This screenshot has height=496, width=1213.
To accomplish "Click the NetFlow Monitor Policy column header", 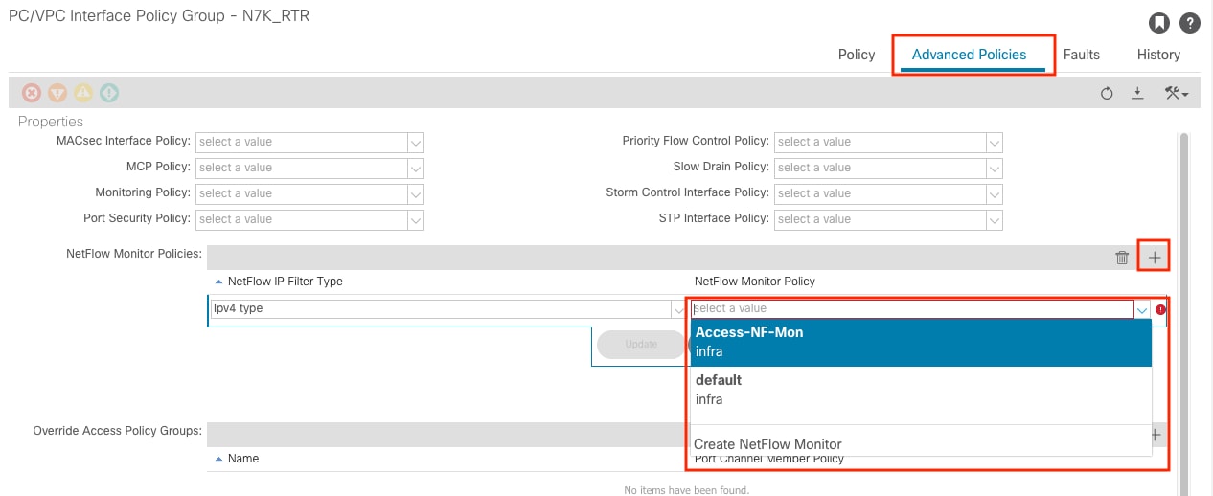I will point(755,282).
